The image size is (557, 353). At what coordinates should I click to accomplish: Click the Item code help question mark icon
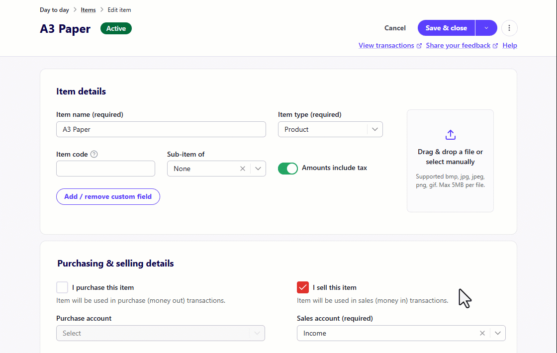click(94, 154)
